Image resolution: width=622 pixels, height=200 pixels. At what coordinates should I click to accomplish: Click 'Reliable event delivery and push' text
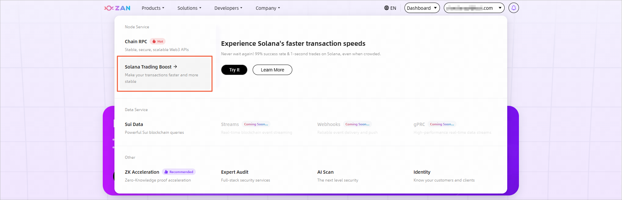pos(348,132)
